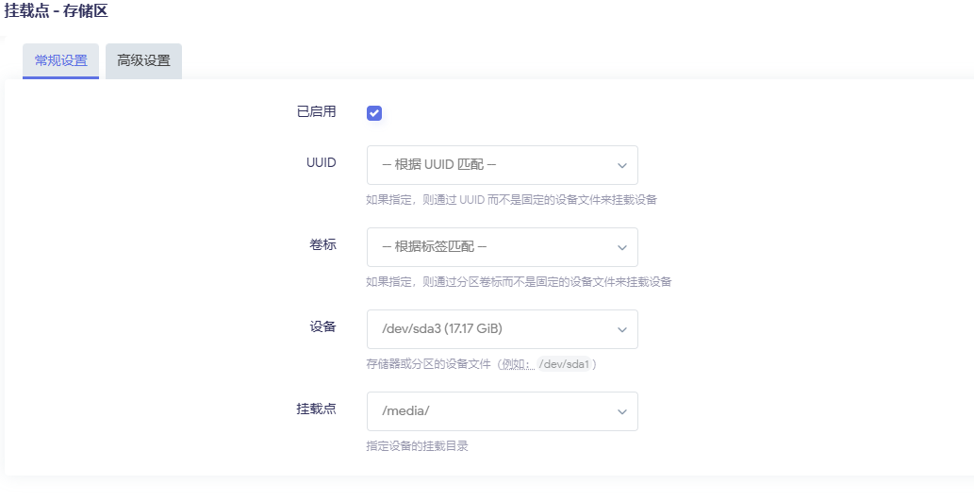The height and width of the screenshot is (501, 974).
Task: Click the 指定设备的挂载目录 hint text
Action: [417, 446]
